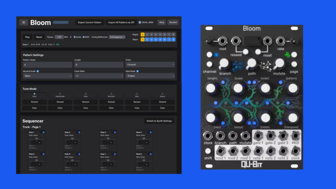Select step 3 in Steps row
The width and height of the screenshot is (336, 189).
tap(151, 40)
